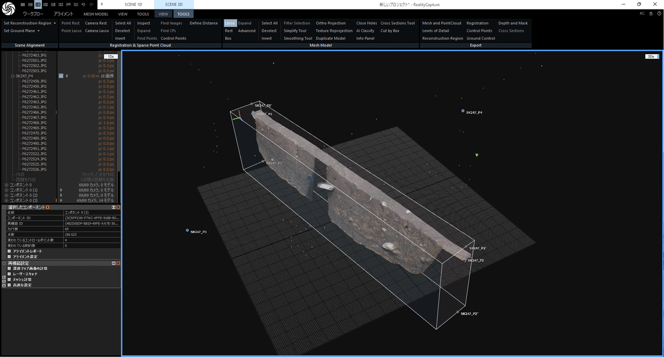The width and height of the screenshot is (664, 357).
Task: Collapse 選択したコンポーネント panel
Action: [4, 207]
